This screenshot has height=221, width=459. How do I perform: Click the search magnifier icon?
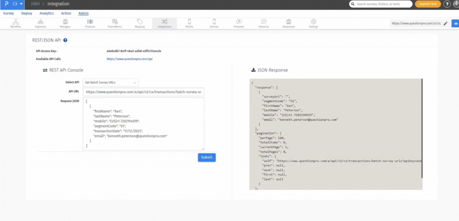point(353,4)
